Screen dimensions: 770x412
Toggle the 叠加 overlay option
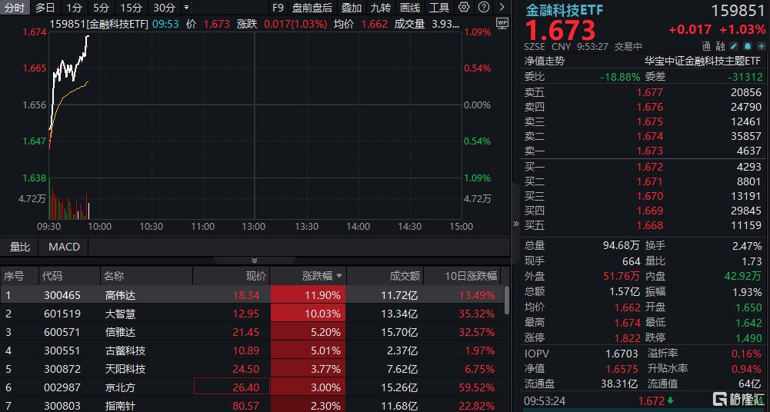coord(351,8)
